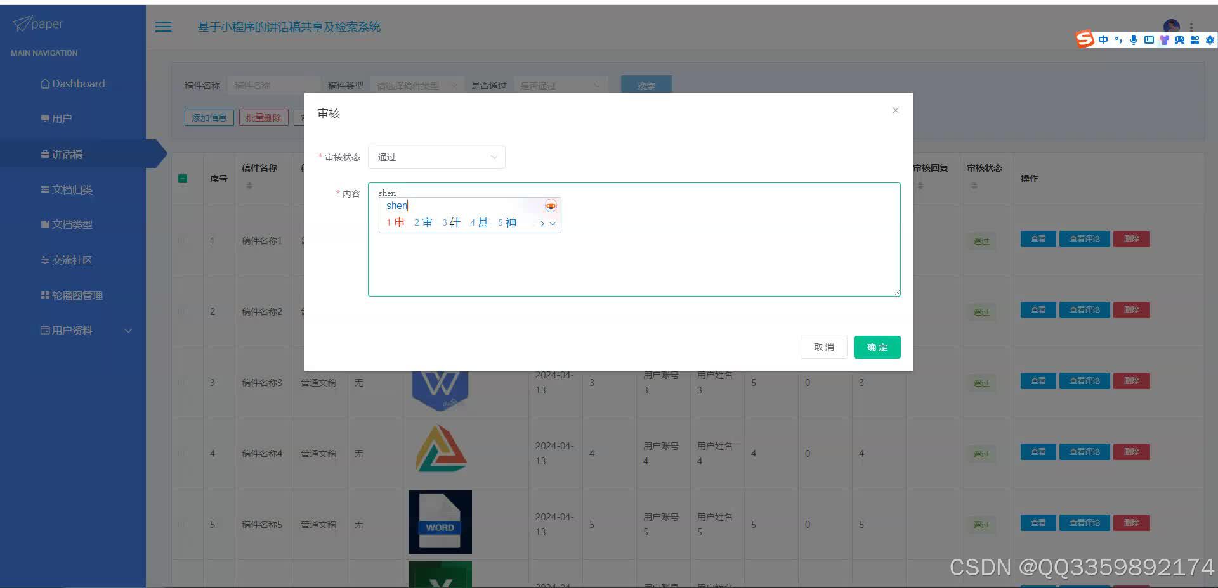This screenshot has height=588, width=1218.
Task: Open 轮播图管理 in the sidebar
Action: [72, 295]
